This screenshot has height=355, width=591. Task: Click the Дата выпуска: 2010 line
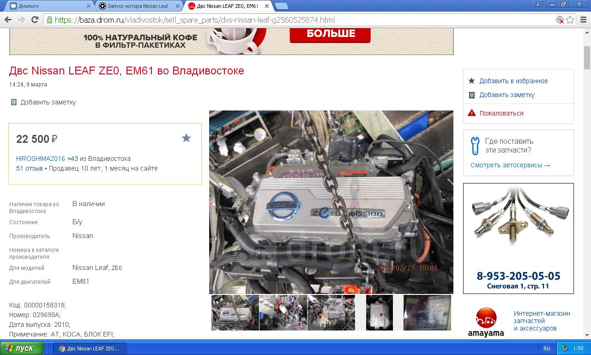[x=40, y=324]
